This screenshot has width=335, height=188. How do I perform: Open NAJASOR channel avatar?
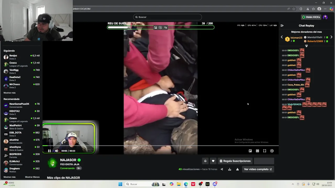[52, 163]
